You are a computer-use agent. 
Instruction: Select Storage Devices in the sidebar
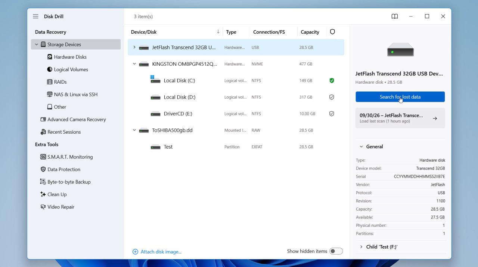click(76, 44)
